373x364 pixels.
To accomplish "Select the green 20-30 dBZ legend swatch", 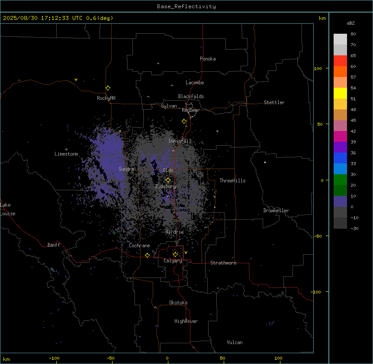I will (340, 180).
